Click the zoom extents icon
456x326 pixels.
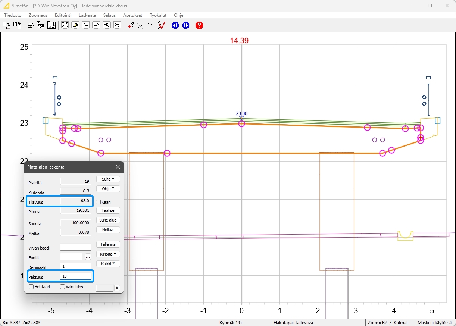coord(65,25)
